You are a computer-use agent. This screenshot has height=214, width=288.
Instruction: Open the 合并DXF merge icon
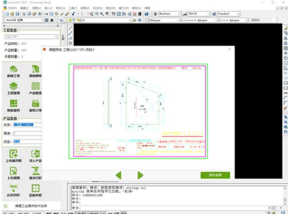pyautogui.click(x=13, y=188)
